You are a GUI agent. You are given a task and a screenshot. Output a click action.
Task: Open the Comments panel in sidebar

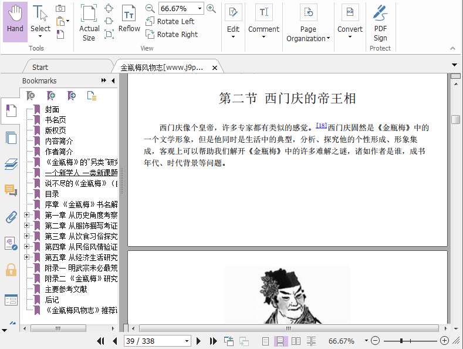click(11, 190)
